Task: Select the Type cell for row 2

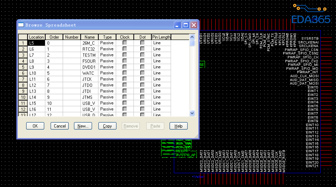Action: click(107, 49)
